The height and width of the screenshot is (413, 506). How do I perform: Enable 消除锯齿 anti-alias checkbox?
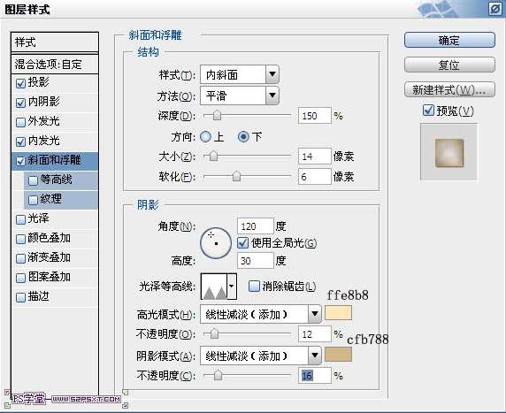[x=254, y=286]
